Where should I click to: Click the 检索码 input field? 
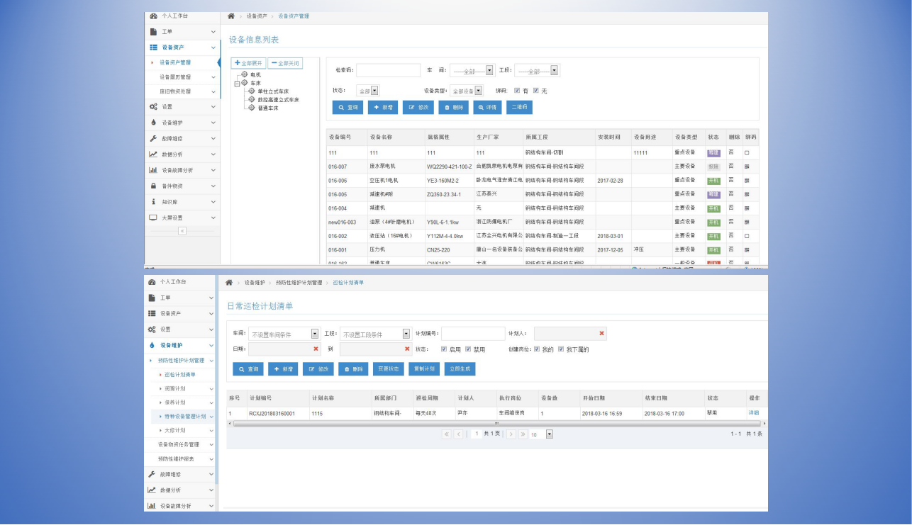coord(388,71)
